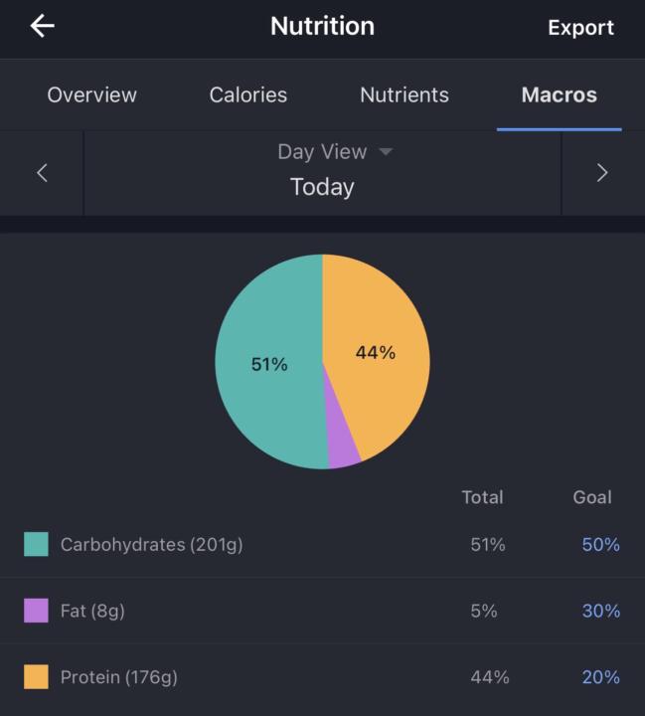Click the Export button
The width and height of the screenshot is (645, 716).
pyautogui.click(x=580, y=27)
